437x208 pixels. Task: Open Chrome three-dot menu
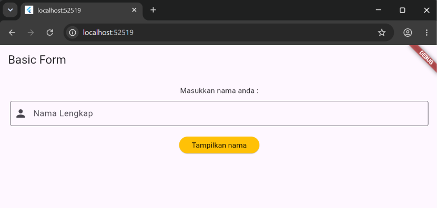(x=426, y=33)
